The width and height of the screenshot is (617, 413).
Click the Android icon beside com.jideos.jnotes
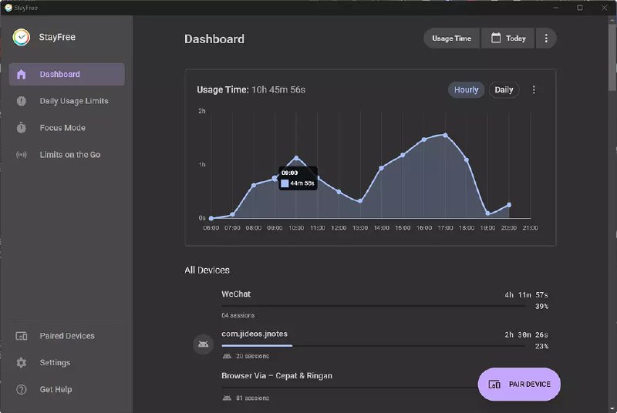[202, 344]
